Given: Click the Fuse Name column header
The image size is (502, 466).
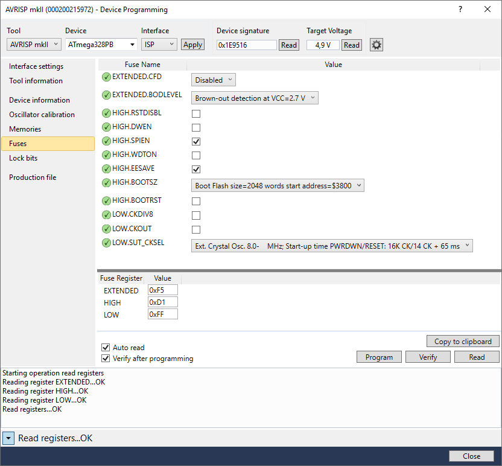Looking at the screenshot, I should 142,65.
